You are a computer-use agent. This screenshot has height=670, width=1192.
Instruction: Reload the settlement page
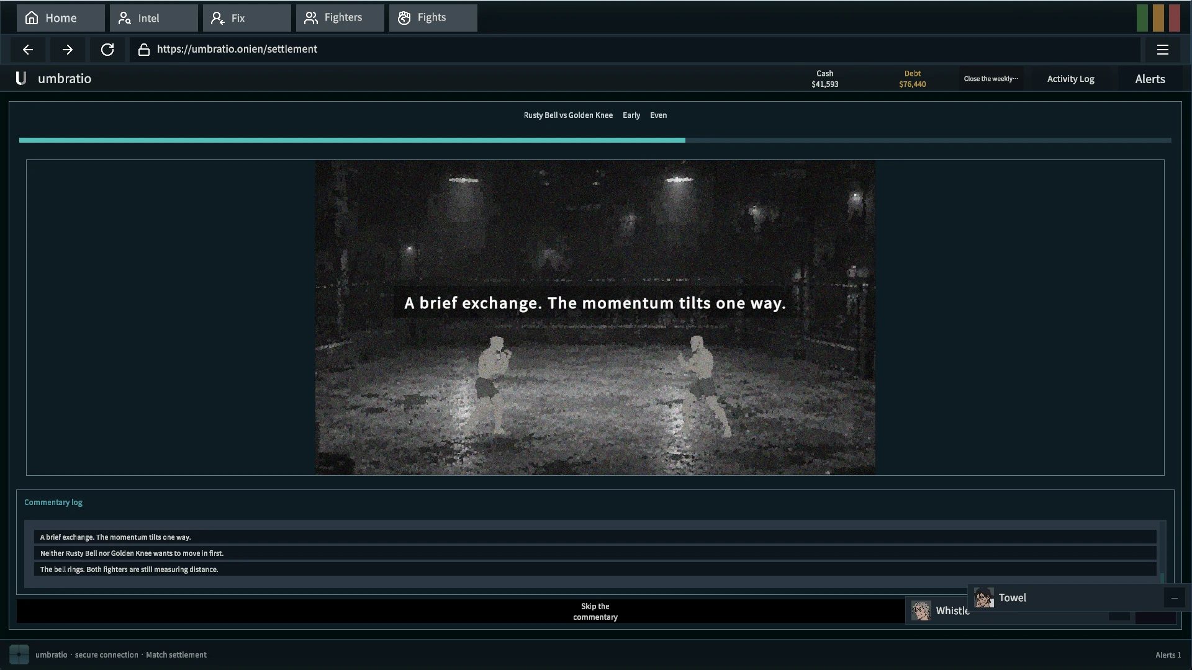tap(107, 50)
